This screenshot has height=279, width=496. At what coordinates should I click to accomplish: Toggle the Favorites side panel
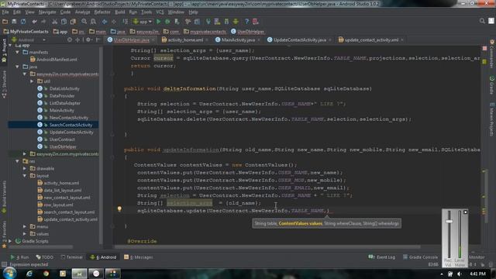[4, 233]
